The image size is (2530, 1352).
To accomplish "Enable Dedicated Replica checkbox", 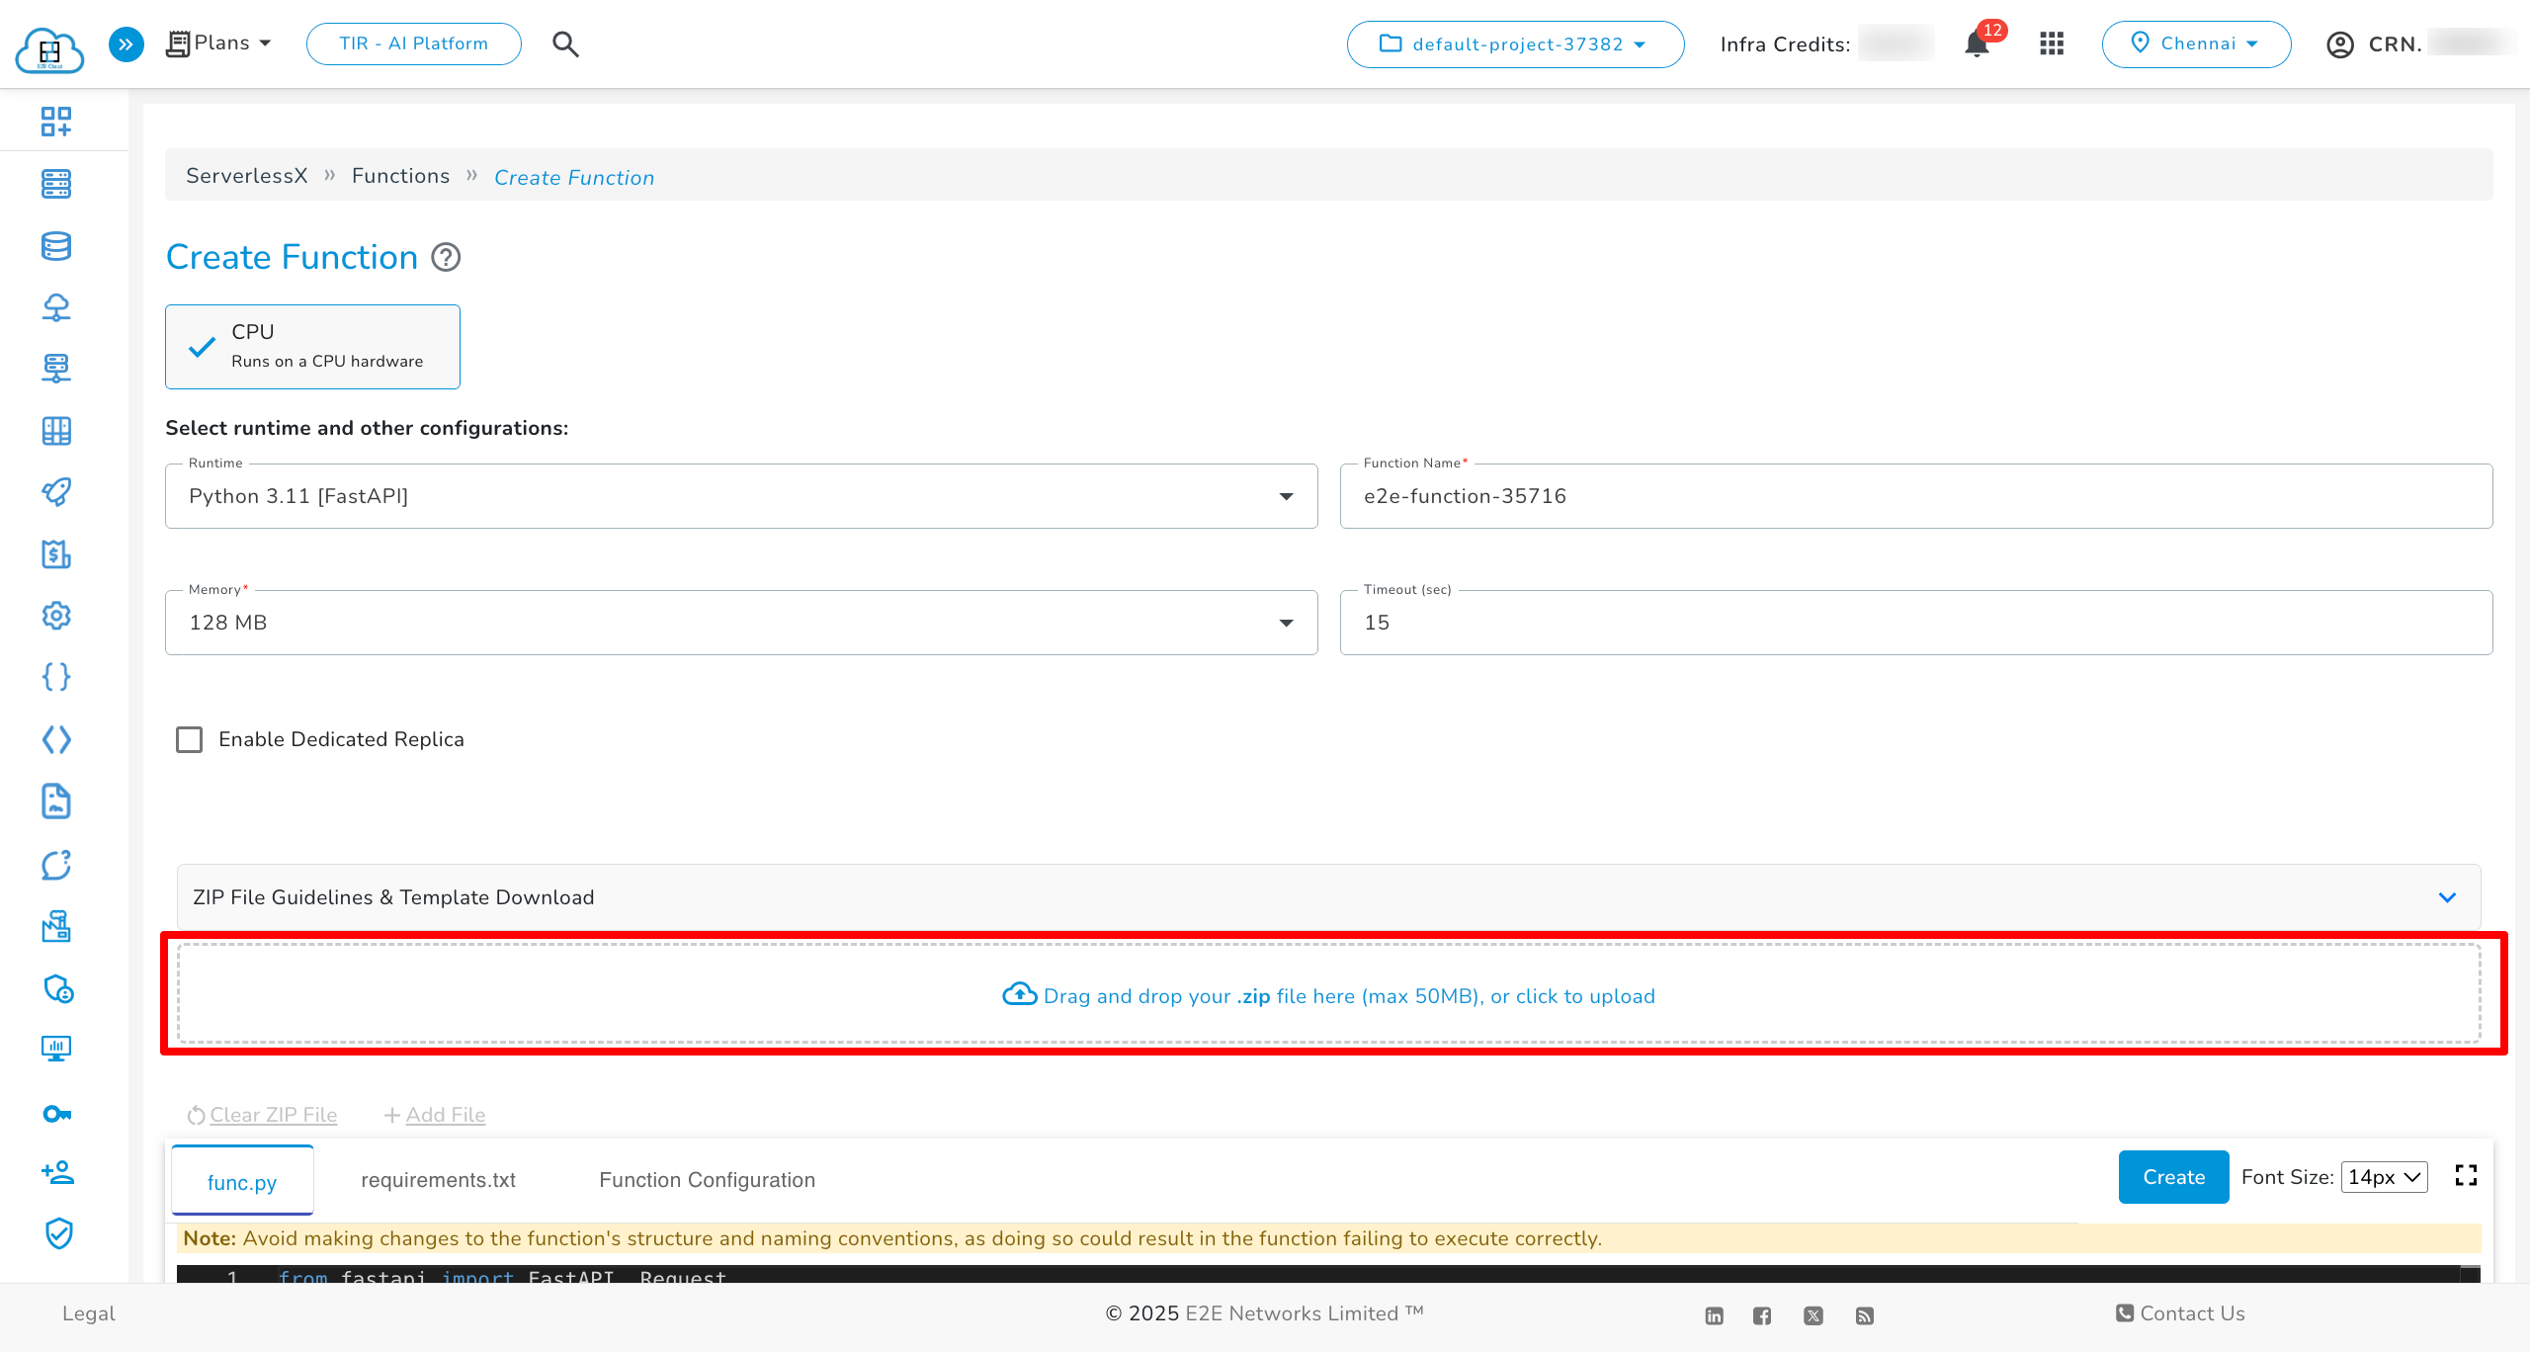I will coord(189,739).
